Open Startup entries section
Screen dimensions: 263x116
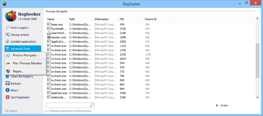(x=20, y=35)
